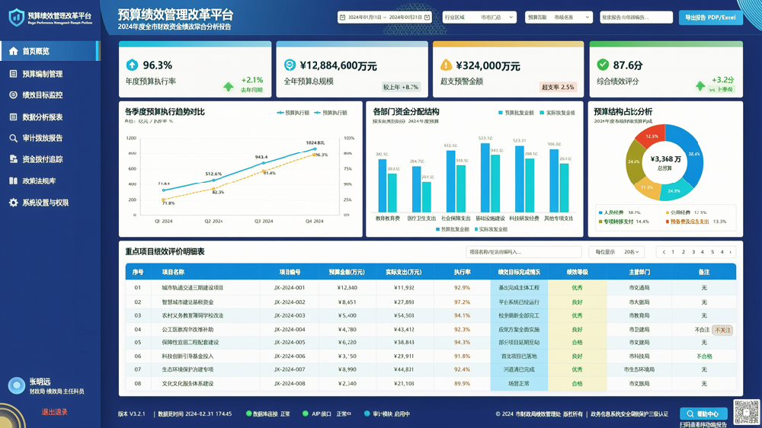762x428 pixels.
Task: Click the home icon beside 首页概览
Action: coord(13,51)
